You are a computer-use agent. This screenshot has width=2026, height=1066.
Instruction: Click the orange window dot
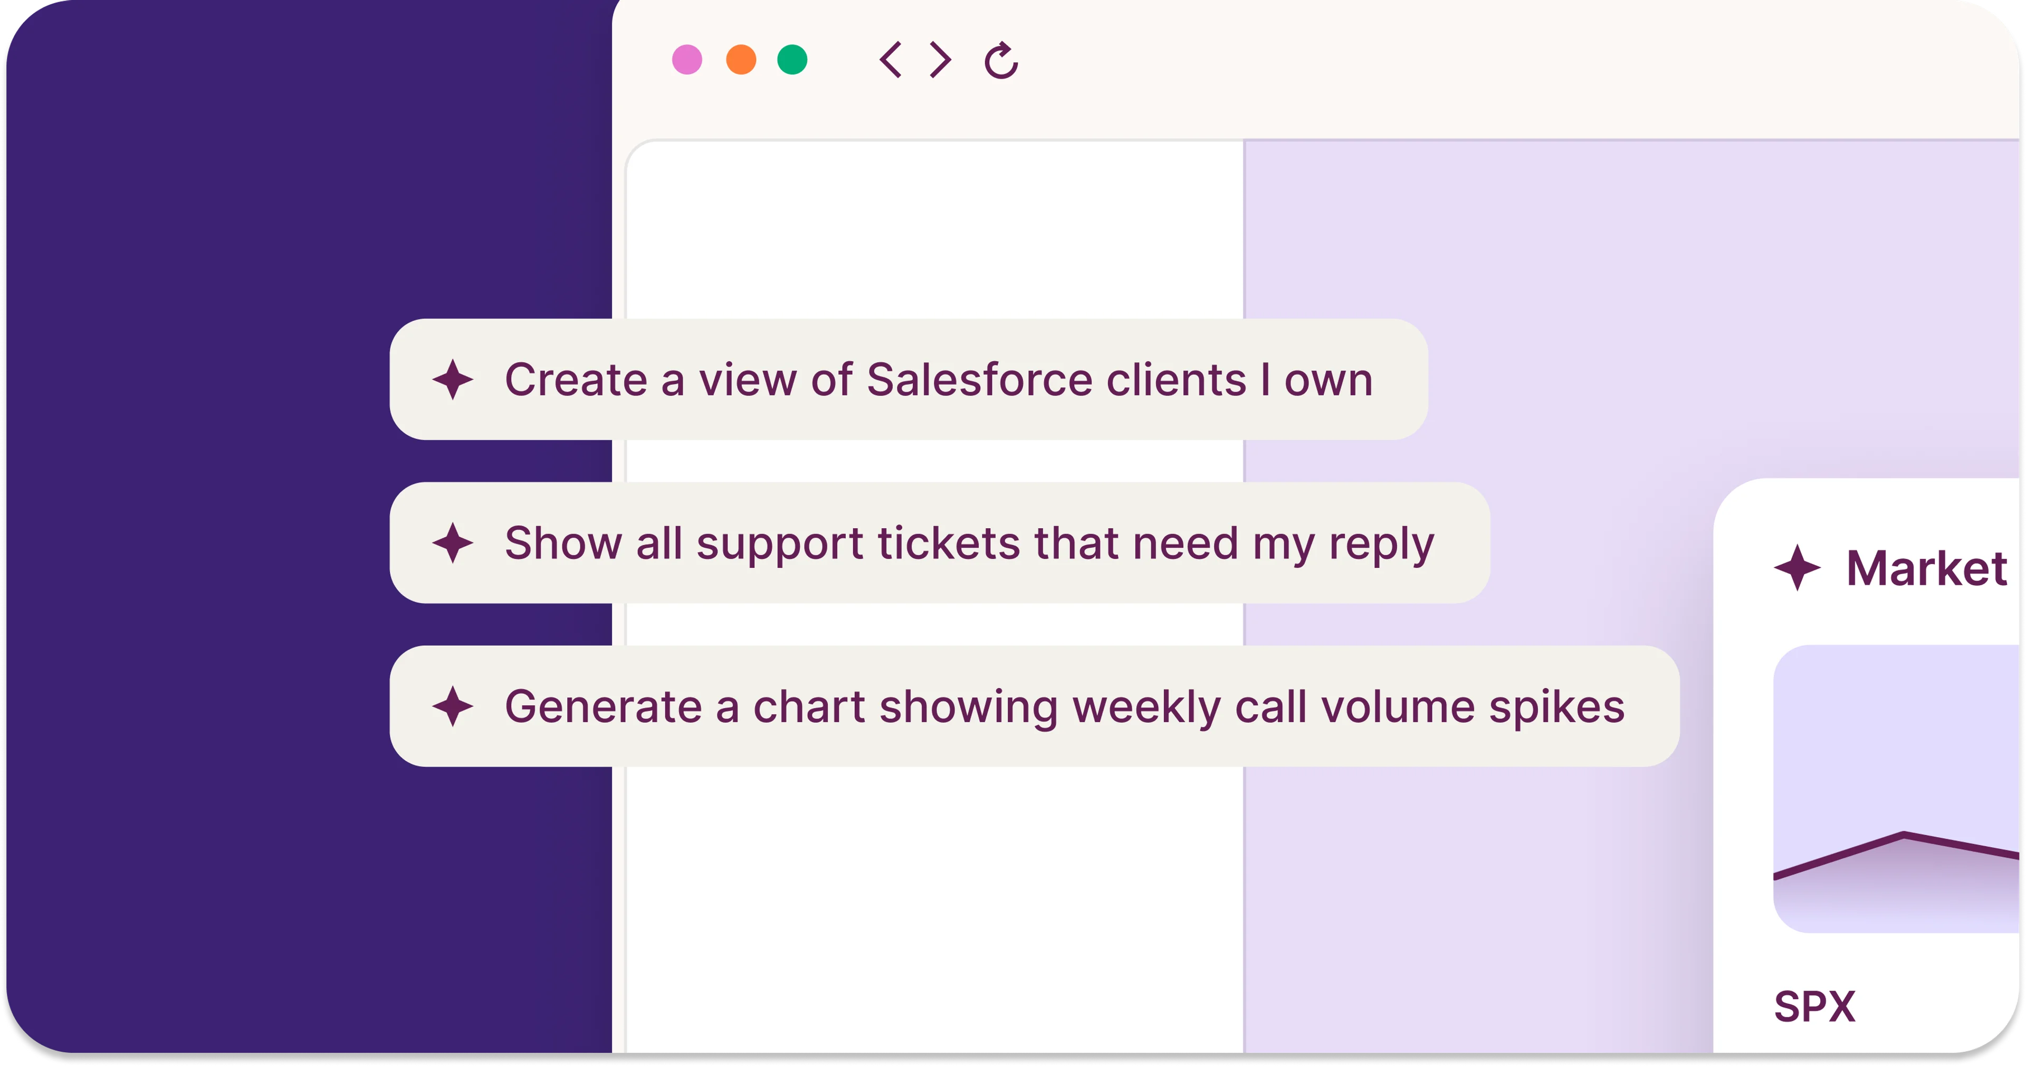click(741, 60)
